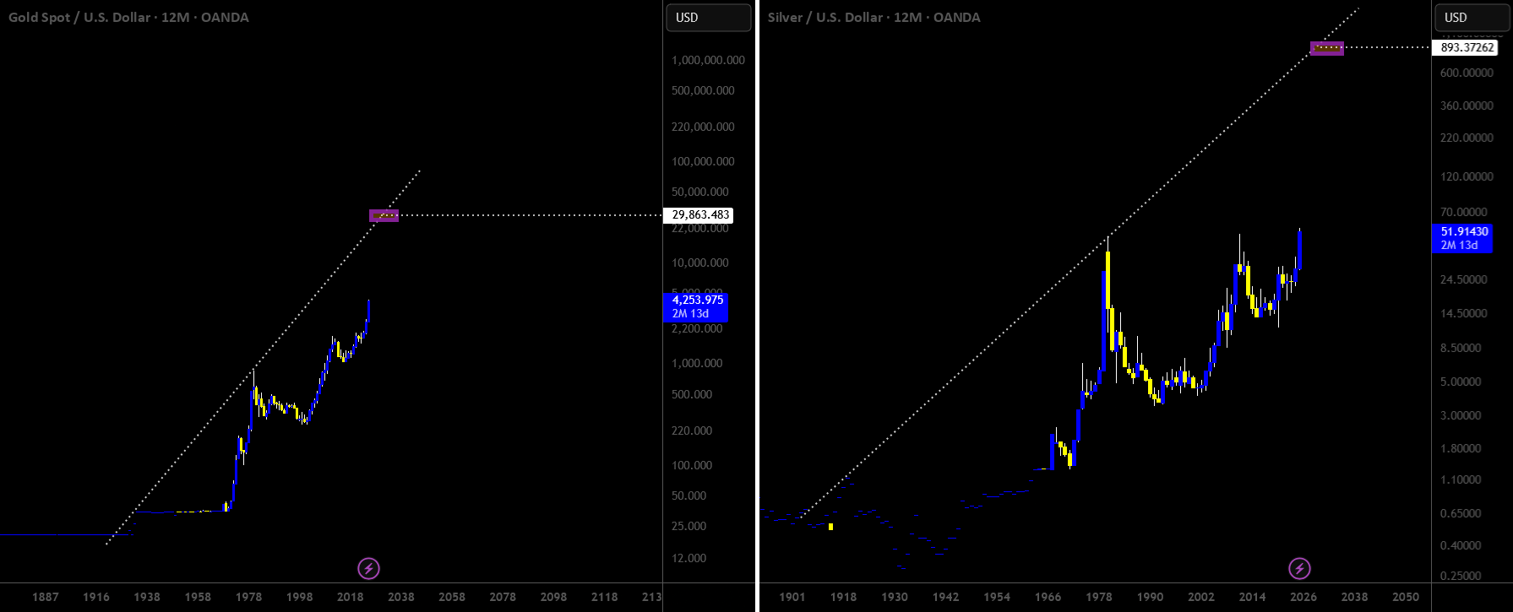The width and height of the screenshot is (1513, 612).
Task: Click 1,000.000 on the gold price scale
Action: click(697, 363)
